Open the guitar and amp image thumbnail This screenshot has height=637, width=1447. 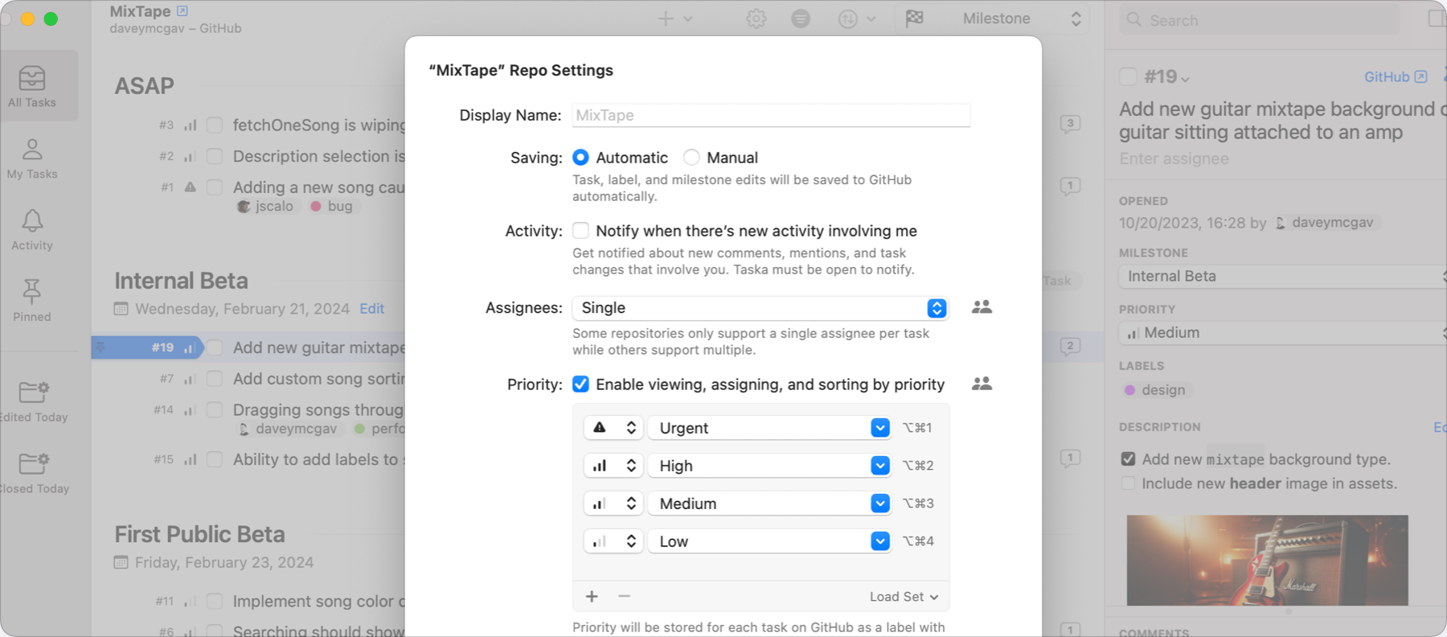click(x=1267, y=561)
